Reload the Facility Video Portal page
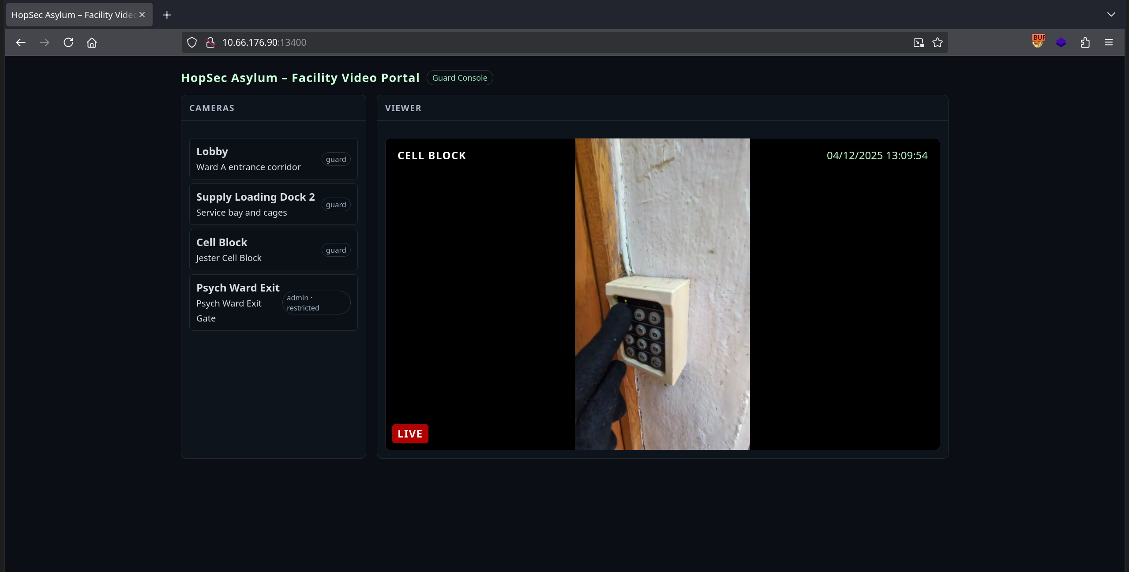 click(x=68, y=42)
